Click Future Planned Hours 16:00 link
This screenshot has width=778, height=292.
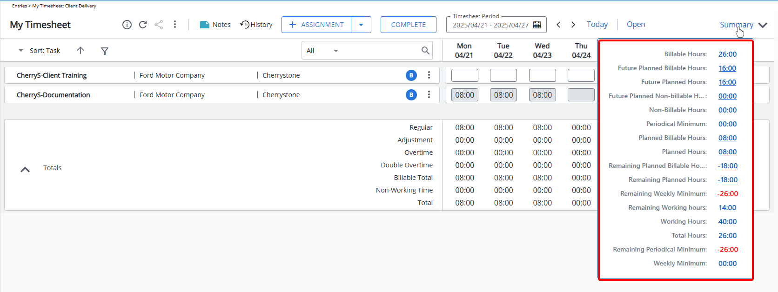727,82
